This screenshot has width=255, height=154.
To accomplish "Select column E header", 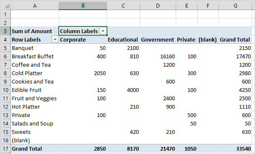I will 187,6.
